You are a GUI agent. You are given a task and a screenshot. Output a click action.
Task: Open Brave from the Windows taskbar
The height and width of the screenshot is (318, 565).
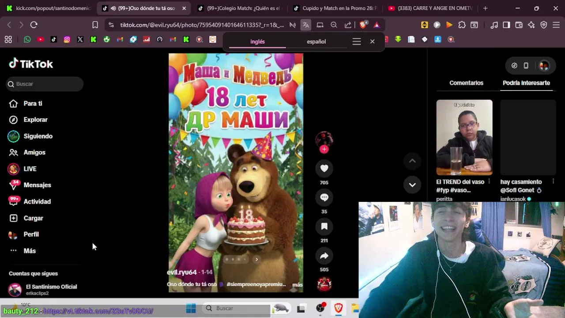339,308
